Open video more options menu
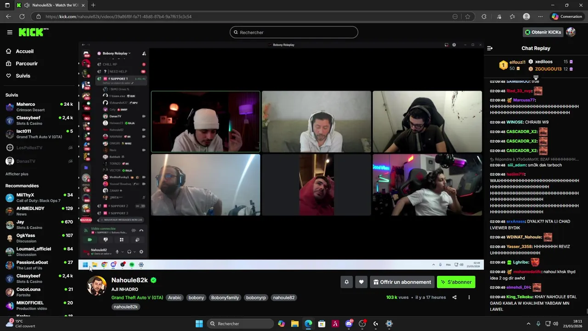Image resolution: width=588 pixels, height=331 pixels. [x=469, y=297]
